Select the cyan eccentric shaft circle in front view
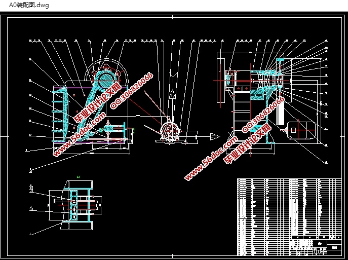The image size is (348, 260). [x=106, y=79]
